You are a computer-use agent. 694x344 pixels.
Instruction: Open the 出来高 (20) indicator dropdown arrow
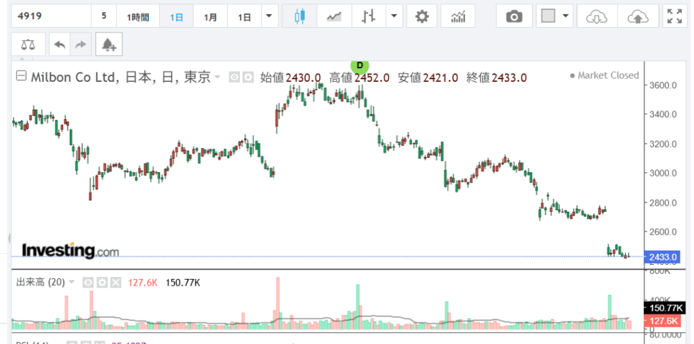(72, 282)
